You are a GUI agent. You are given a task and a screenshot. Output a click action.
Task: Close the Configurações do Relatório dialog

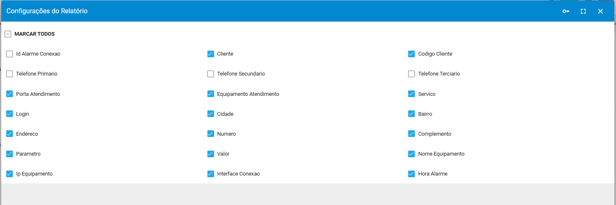(x=600, y=11)
